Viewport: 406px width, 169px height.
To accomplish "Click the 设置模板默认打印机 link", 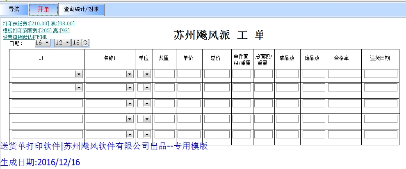I will click(25, 37).
